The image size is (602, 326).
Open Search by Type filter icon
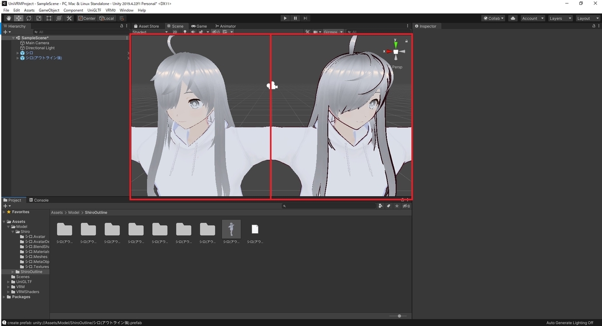click(381, 206)
